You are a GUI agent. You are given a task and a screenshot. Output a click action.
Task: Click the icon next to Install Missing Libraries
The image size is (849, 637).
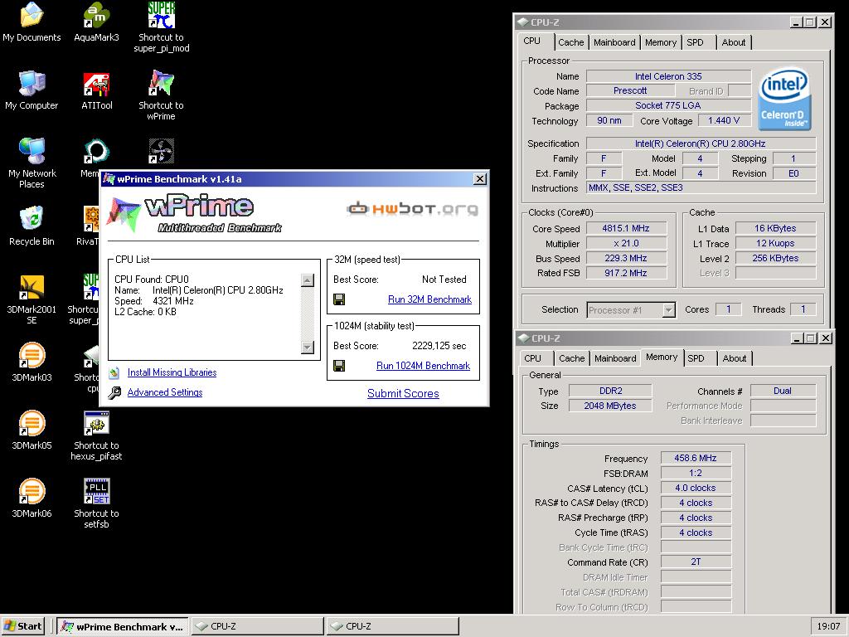(x=114, y=372)
